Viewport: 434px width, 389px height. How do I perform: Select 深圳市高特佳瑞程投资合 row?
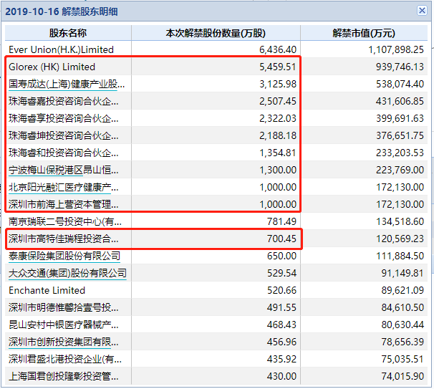[x=216, y=239]
